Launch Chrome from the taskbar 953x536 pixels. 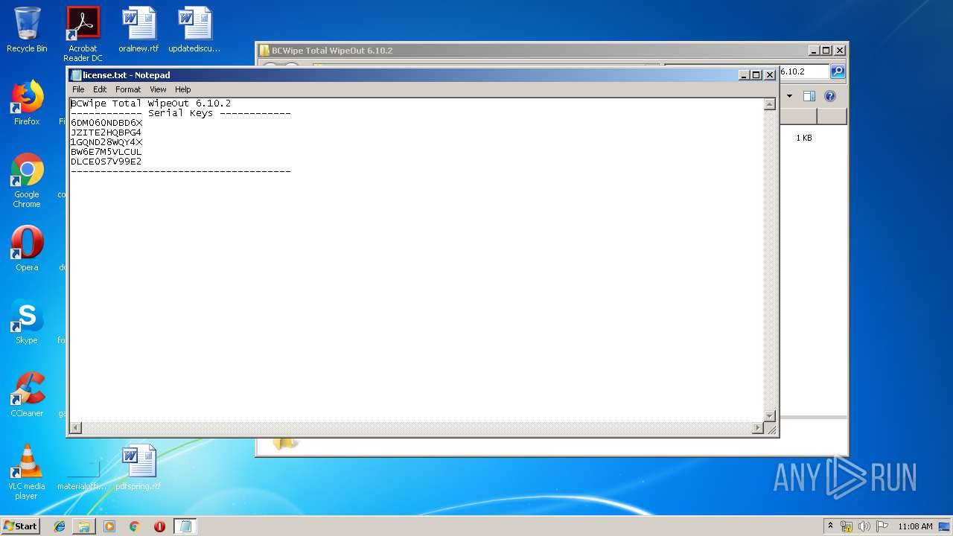[x=134, y=526]
